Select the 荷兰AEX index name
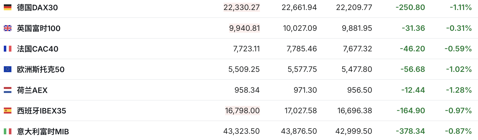The width and height of the screenshot is (478, 140). tap(32, 90)
